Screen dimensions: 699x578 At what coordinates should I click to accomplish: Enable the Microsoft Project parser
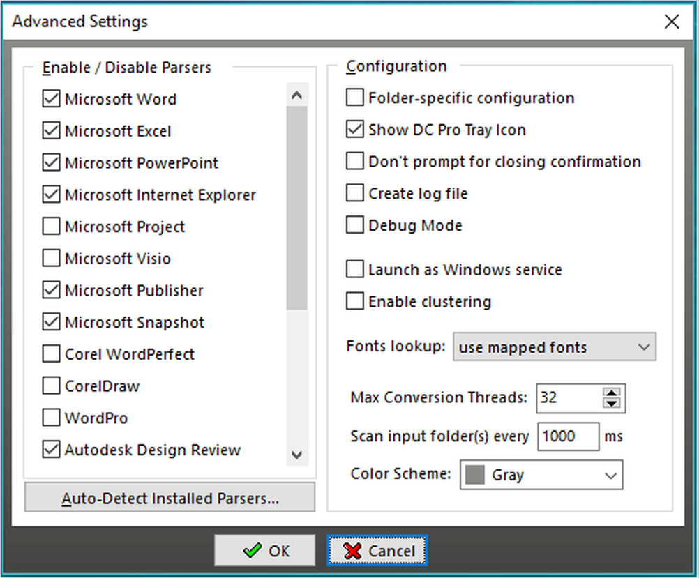tap(51, 227)
